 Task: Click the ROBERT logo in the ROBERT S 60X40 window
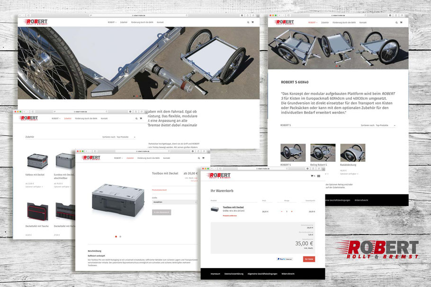284,22
